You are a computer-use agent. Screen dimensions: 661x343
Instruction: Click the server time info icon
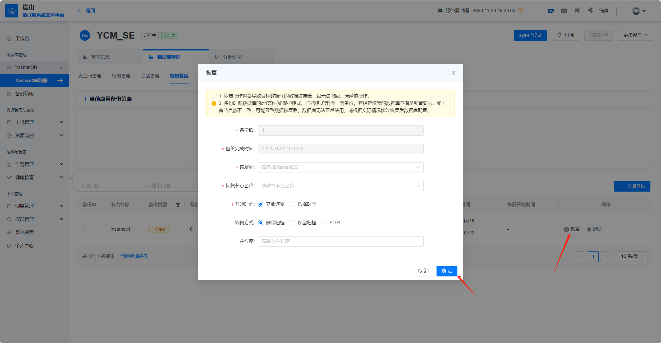point(521,11)
